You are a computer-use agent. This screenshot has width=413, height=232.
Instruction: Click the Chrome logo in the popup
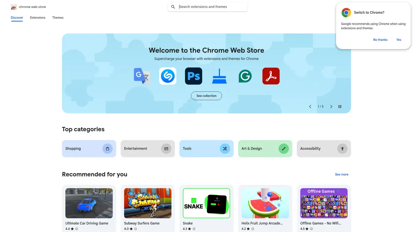pos(346,13)
